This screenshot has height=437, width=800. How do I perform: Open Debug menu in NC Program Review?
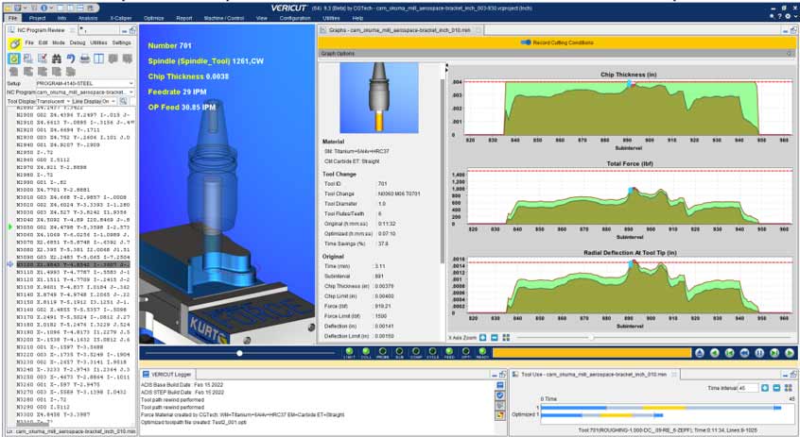pos(77,42)
